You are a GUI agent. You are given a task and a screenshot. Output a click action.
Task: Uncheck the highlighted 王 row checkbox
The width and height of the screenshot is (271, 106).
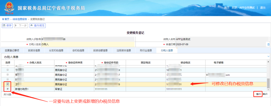pos(8,84)
